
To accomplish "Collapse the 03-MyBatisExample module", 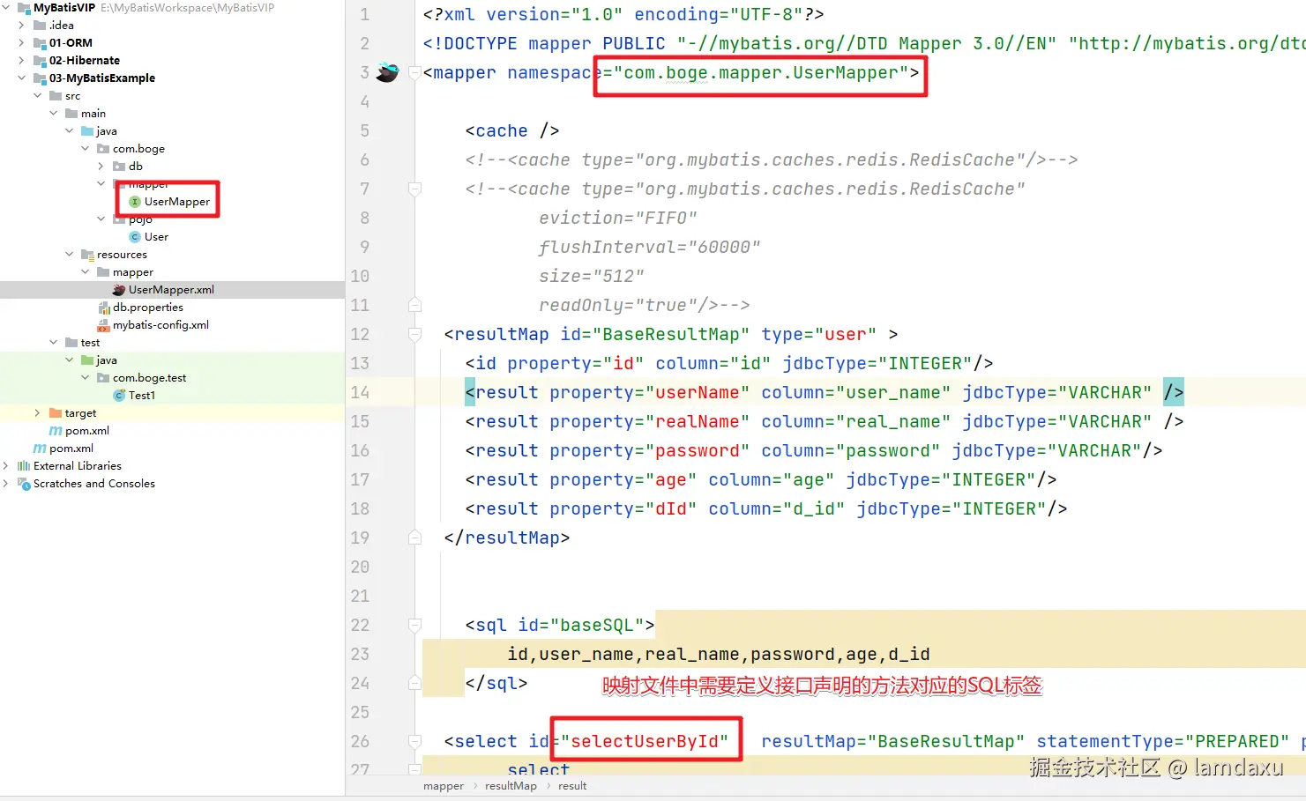I will (x=22, y=78).
